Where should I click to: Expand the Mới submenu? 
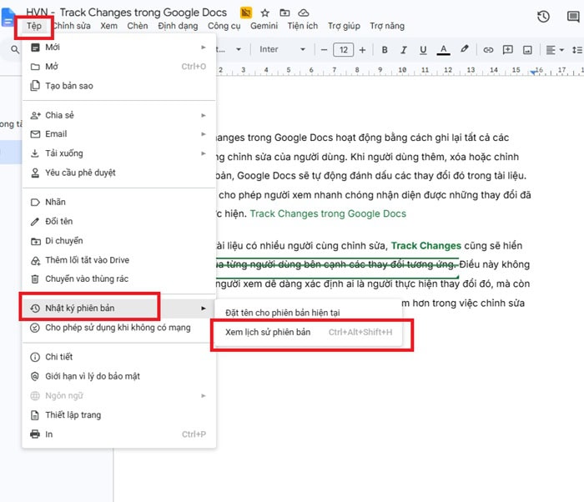click(118, 48)
